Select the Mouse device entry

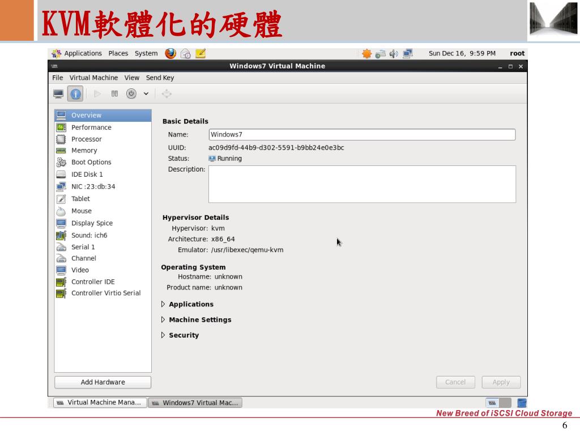(103, 211)
